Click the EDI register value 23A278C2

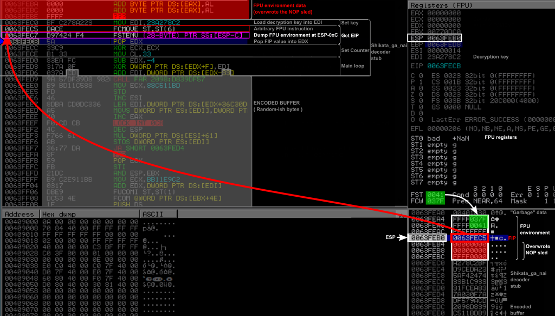tap(444, 57)
